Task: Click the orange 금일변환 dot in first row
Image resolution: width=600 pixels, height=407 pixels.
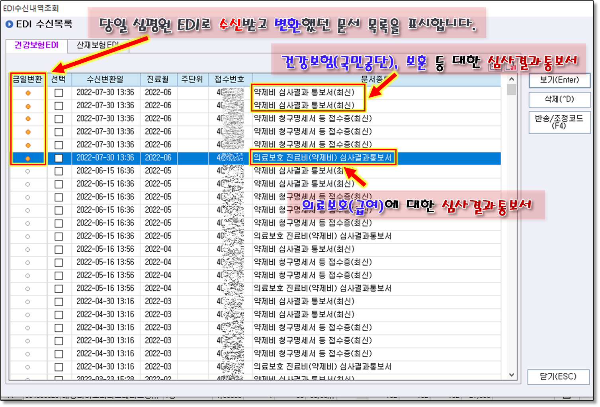Action: (x=28, y=93)
